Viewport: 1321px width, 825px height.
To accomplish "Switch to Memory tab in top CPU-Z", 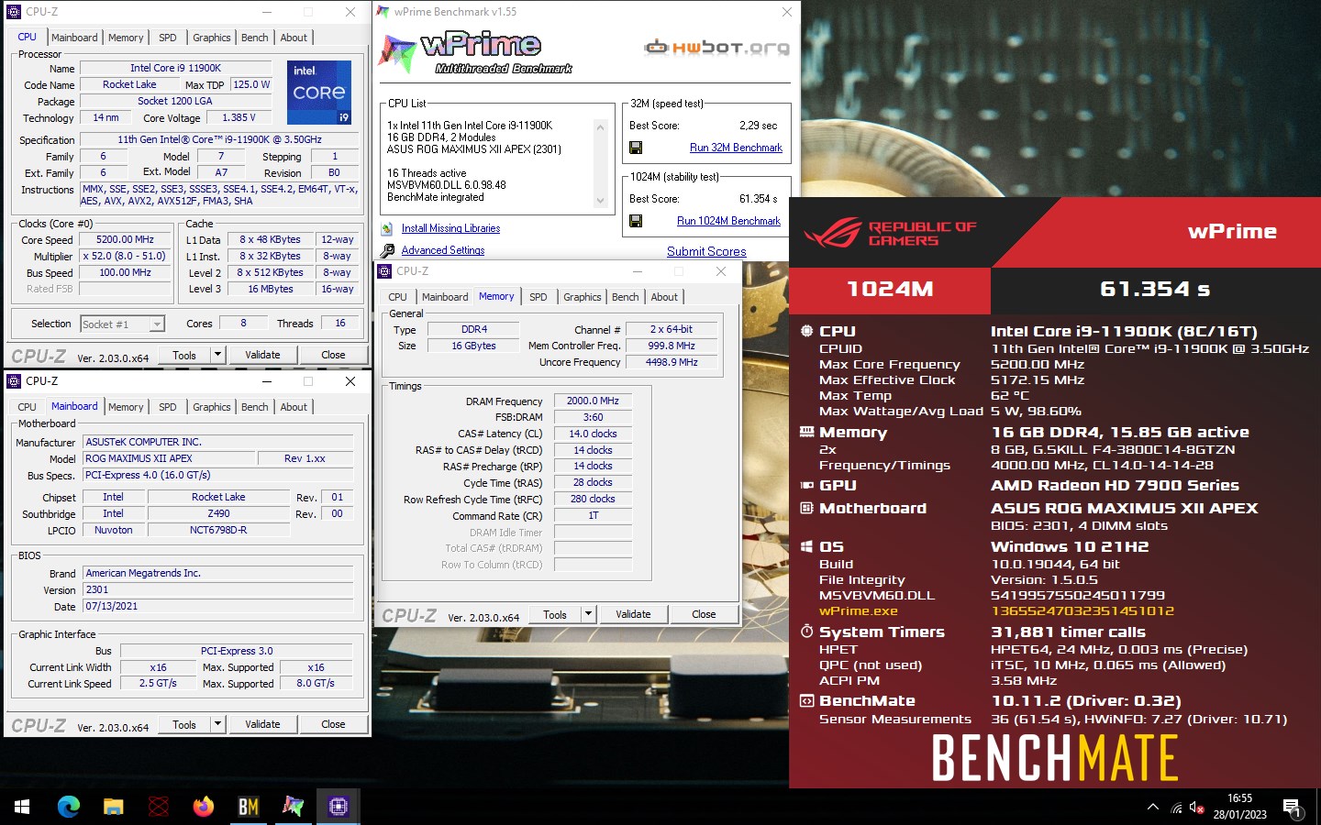I will coord(126,38).
